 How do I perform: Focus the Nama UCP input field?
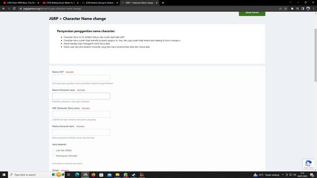click(81, 78)
